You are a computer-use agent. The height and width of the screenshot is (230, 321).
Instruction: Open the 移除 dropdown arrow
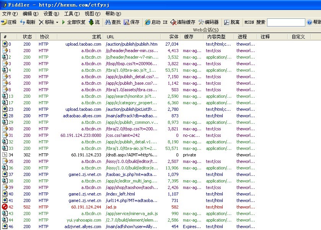[57, 22]
